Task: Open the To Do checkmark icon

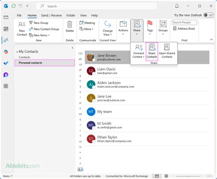Action: pyautogui.click(x=6, y=63)
